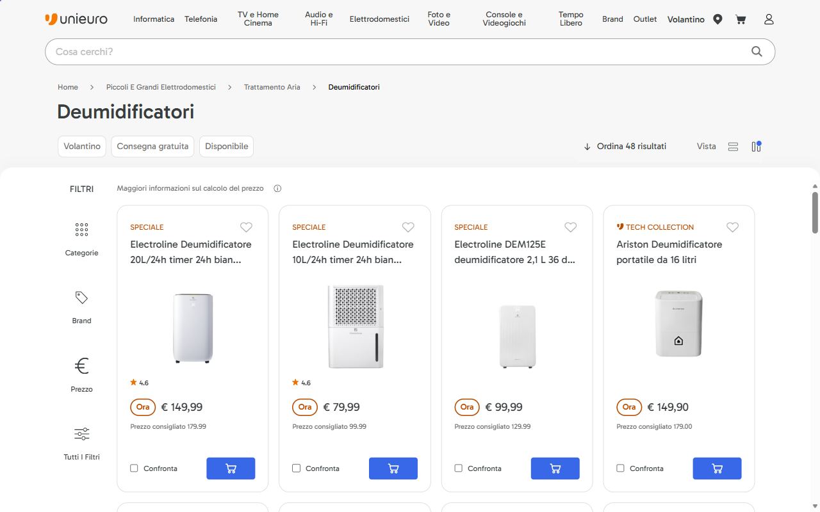Add Electroline 10L/24h to cart

coord(393,468)
